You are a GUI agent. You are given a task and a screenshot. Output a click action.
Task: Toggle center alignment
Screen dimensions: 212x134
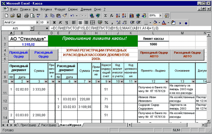point(80,23)
